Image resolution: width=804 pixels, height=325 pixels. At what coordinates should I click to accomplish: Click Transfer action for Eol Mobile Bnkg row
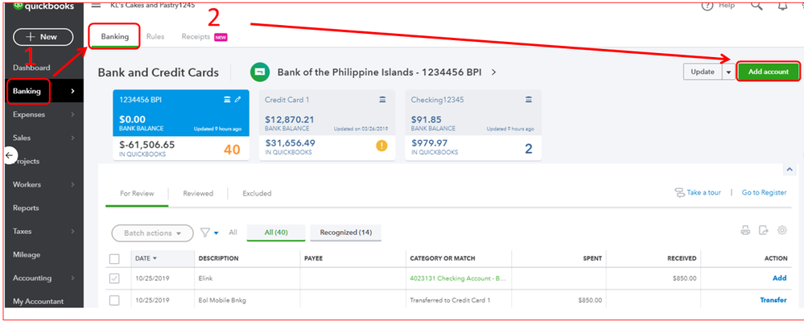pyautogui.click(x=773, y=300)
